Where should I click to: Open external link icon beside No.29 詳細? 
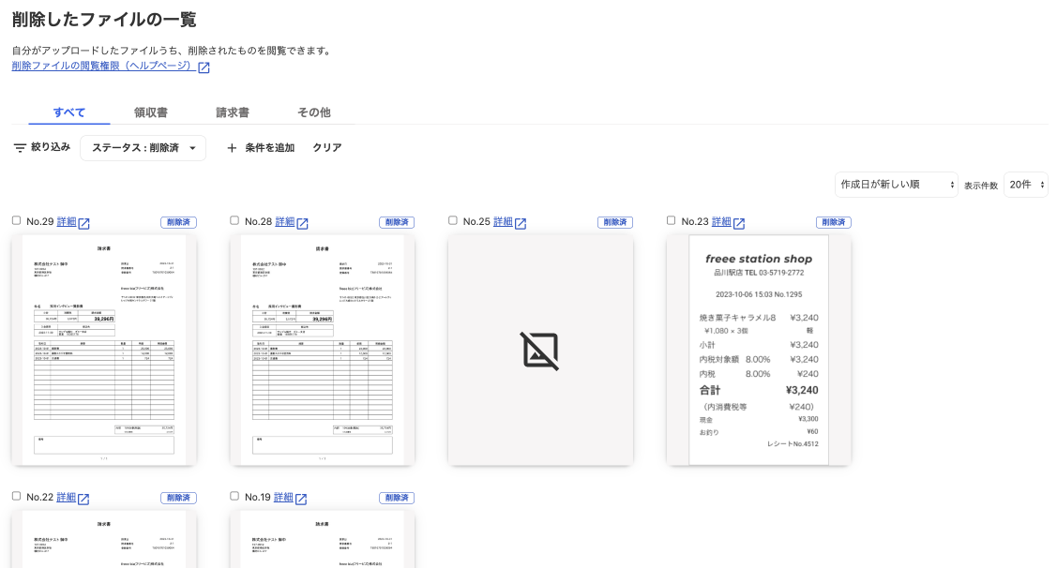(x=83, y=223)
